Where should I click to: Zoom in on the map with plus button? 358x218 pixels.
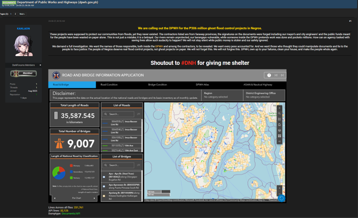point(280,188)
